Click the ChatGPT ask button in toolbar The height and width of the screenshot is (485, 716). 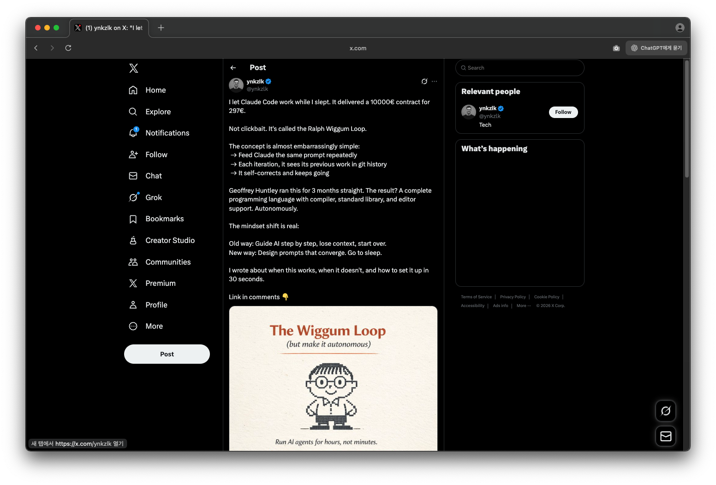[656, 48]
